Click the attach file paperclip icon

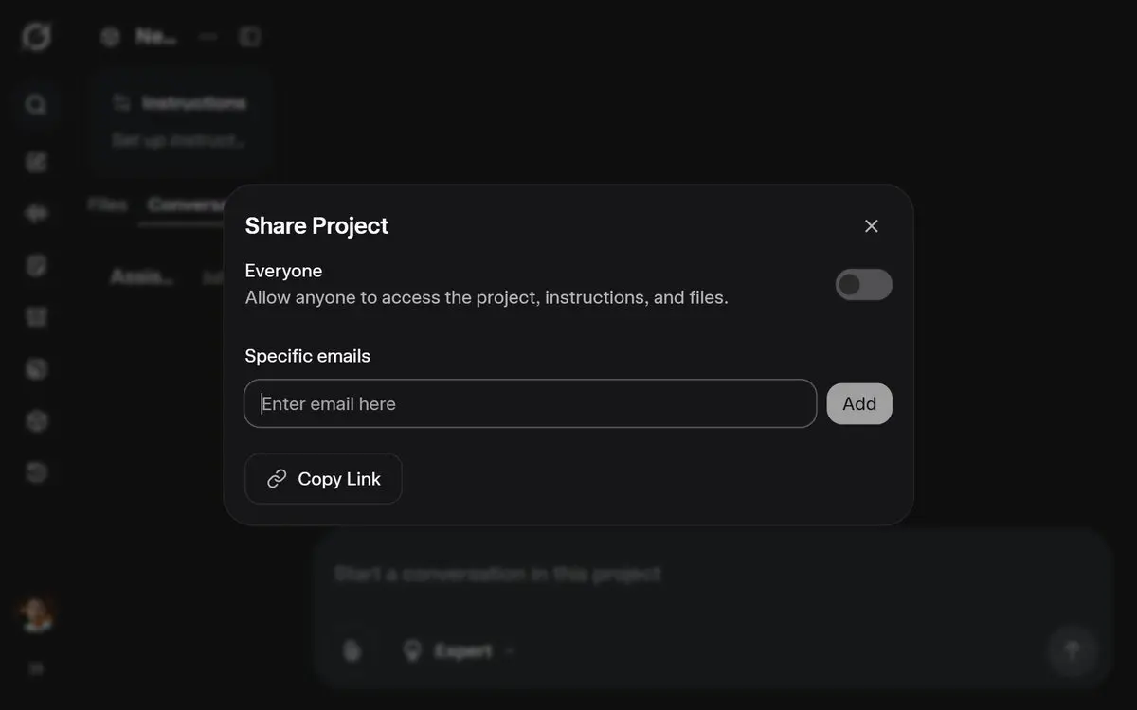(352, 650)
